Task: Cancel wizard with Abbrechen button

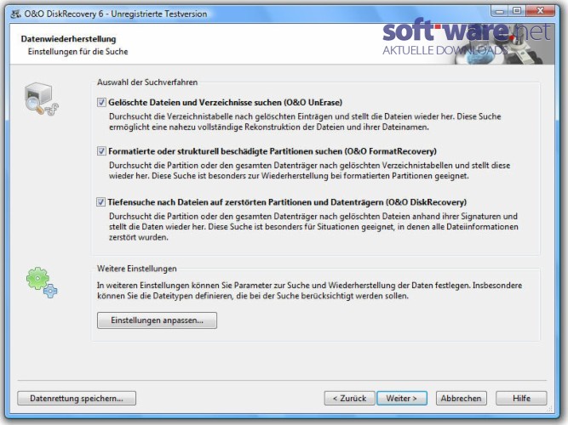Action: 462,399
